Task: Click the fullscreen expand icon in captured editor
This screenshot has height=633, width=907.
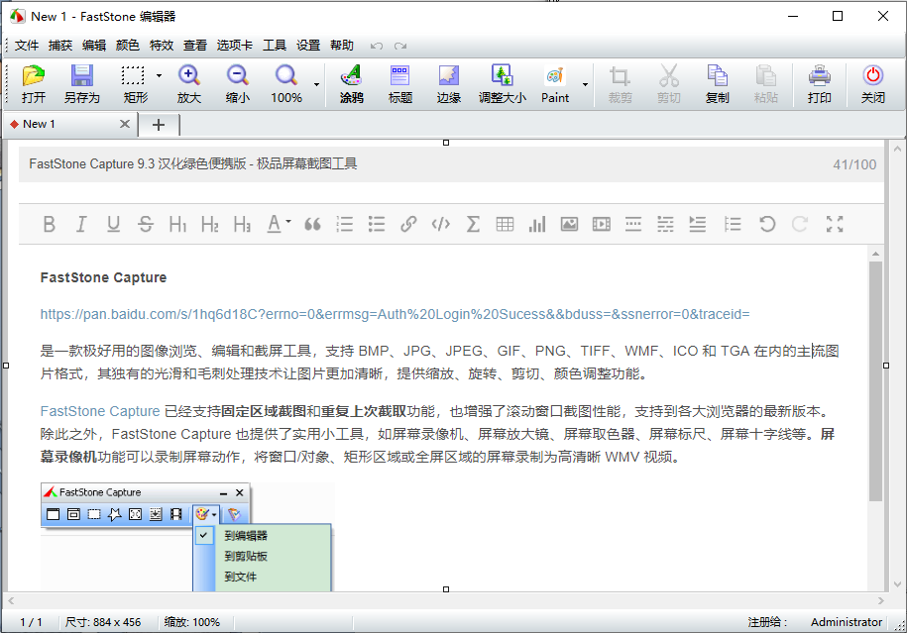Action: click(x=835, y=224)
